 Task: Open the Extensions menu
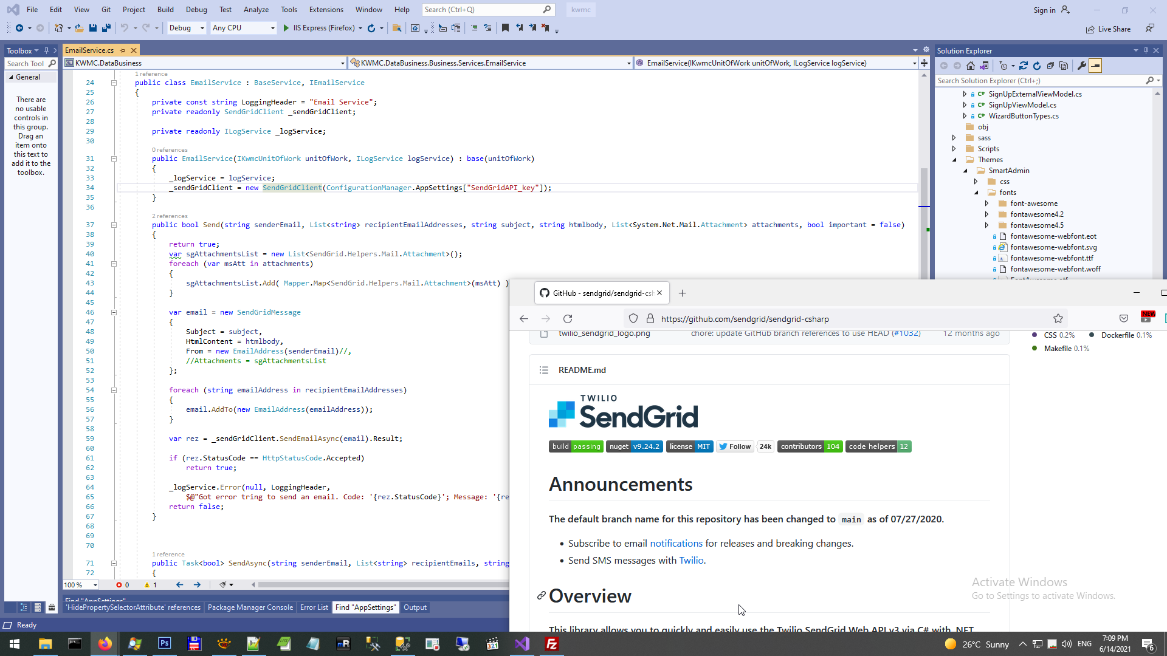click(x=326, y=10)
